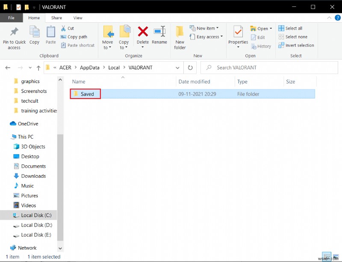Screen dimensions: 342x262
Task: Open the New item dropdown
Action: pyautogui.click(x=204, y=28)
